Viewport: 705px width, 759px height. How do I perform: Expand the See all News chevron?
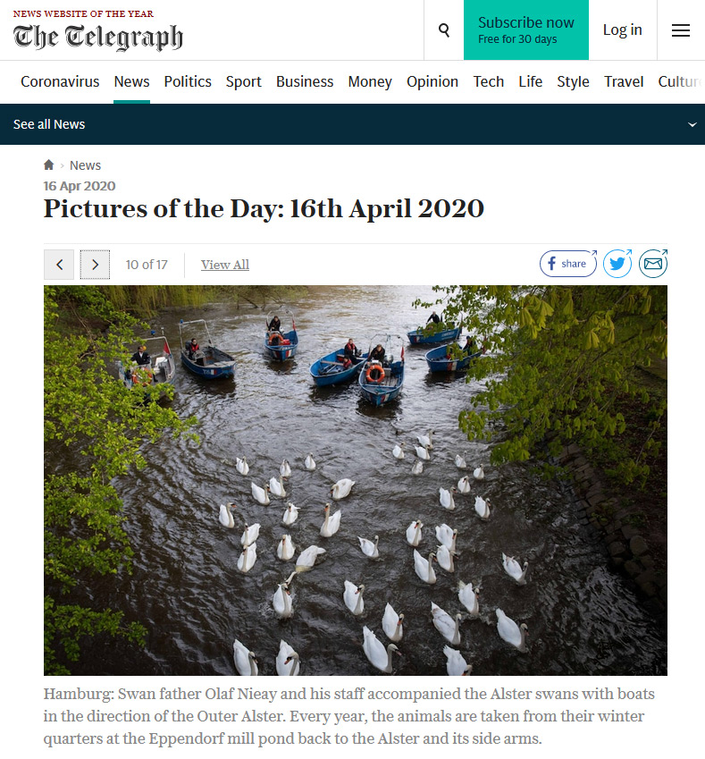pyautogui.click(x=692, y=124)
